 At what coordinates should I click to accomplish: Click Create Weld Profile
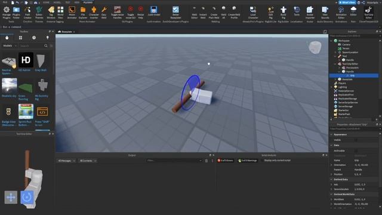[x=234, y=13]
